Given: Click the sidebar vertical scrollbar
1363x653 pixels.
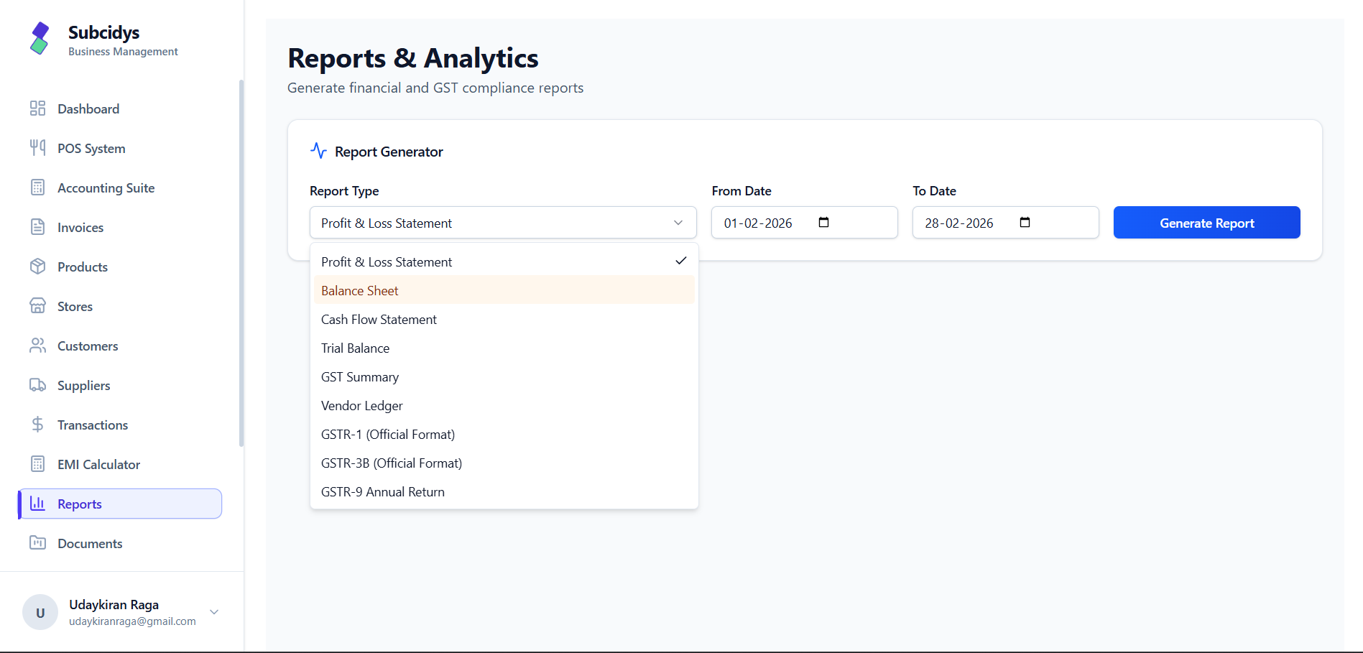Looking at the screenshot, I should tap(241, 262).
